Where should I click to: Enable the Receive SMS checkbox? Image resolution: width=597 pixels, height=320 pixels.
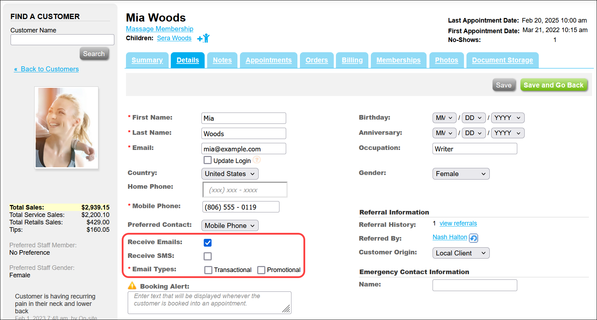click(x=207, y=256)
